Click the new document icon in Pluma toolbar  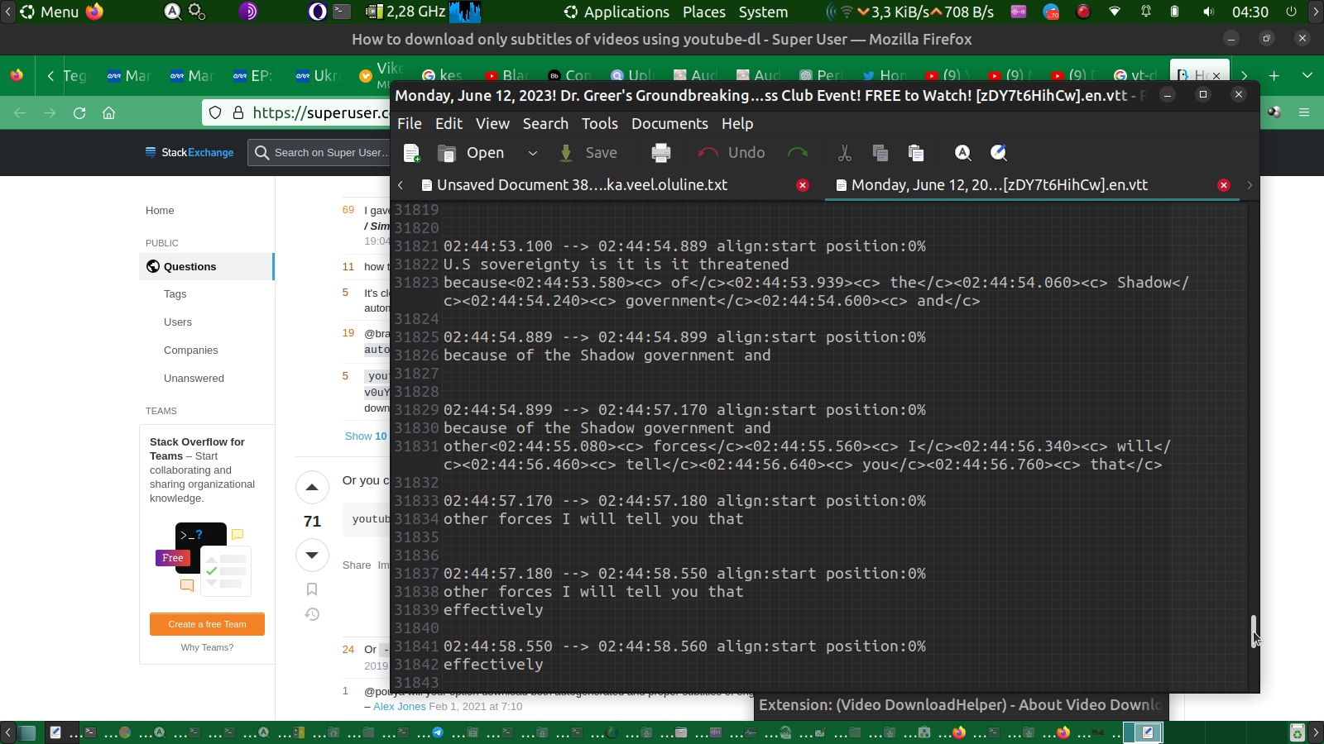click(411, 153)
